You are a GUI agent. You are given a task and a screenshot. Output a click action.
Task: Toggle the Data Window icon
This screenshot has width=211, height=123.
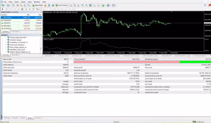[x=17, y=5]
